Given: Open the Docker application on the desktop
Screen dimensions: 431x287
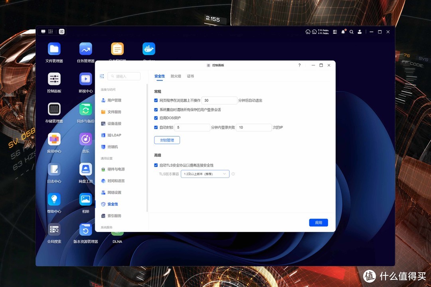Looking at the screenshot, I should tap(148, 48).
